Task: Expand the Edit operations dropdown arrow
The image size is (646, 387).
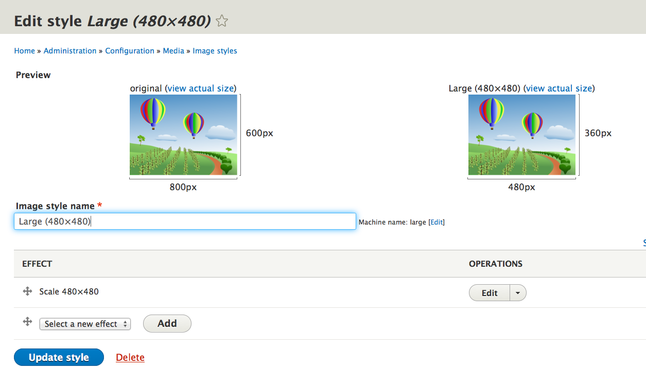Action: click(518, 293)
